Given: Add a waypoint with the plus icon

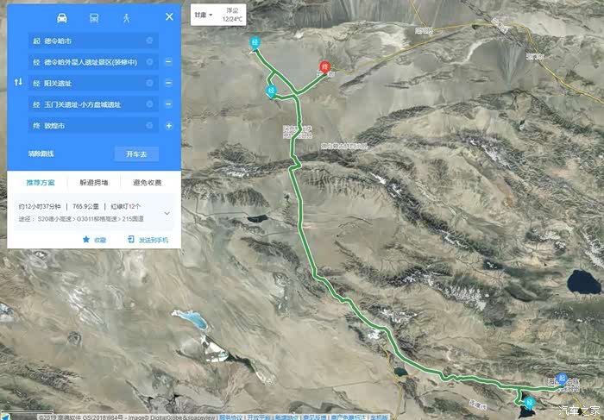Looking at the screenshot, I should [169, 126].
